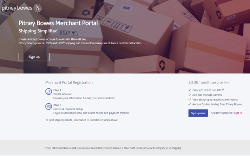Click checkmark beside View shipping transactions and reports
The width and height of the screenshot is (250, 156).
(190, 100)
